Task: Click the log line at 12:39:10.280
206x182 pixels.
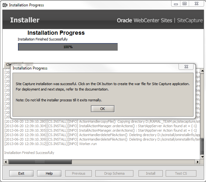Action: [102, 121]
